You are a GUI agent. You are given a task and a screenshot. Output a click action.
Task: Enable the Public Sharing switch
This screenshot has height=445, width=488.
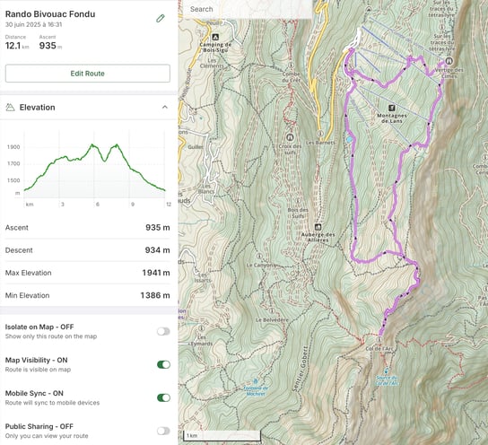[x=163, y=431]
